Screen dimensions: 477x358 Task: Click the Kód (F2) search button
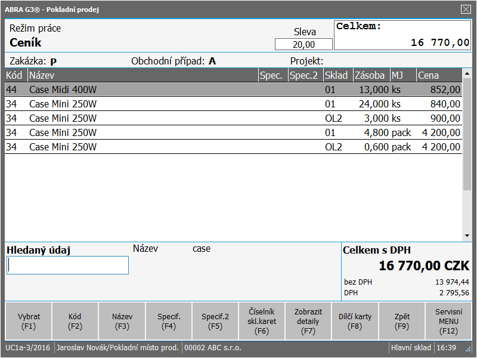click(75, 321)
